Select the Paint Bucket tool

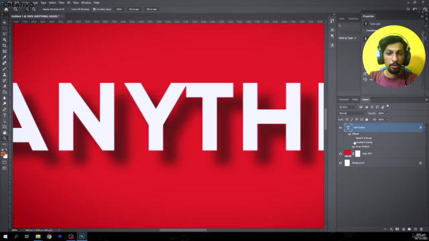point(5,92)
